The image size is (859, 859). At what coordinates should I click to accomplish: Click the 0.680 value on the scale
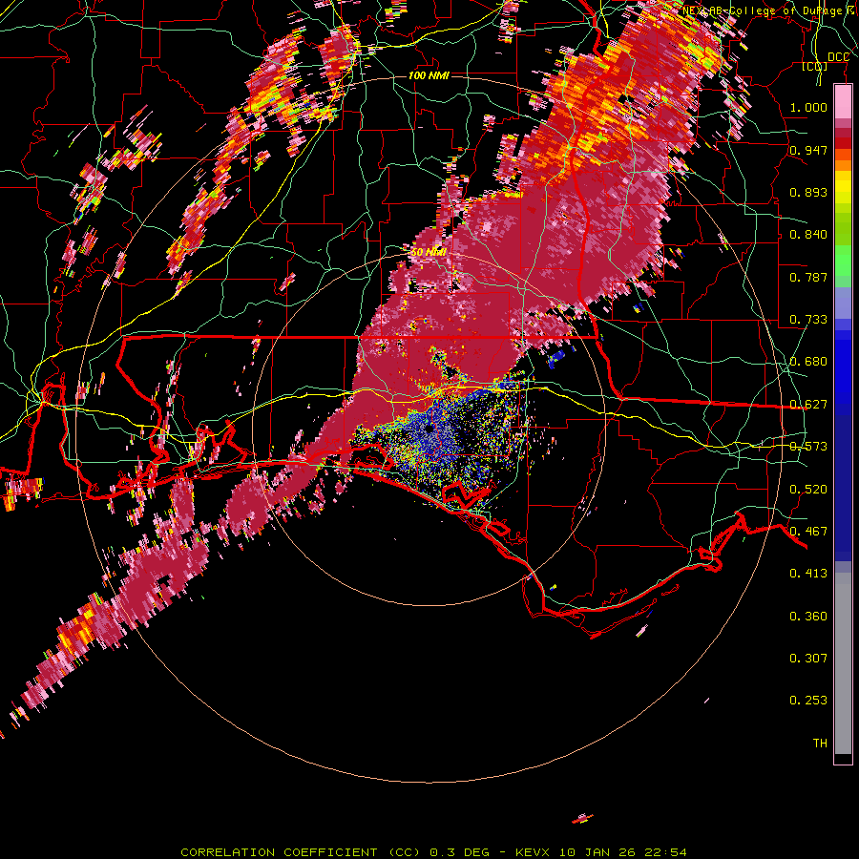(808, 362)
